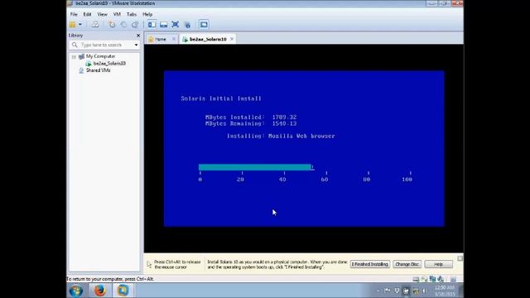Image resolution: width=530 pixels, height=298 pixels.
Task: Click the I Finished Installing button
Action: (x=370, y=264)
